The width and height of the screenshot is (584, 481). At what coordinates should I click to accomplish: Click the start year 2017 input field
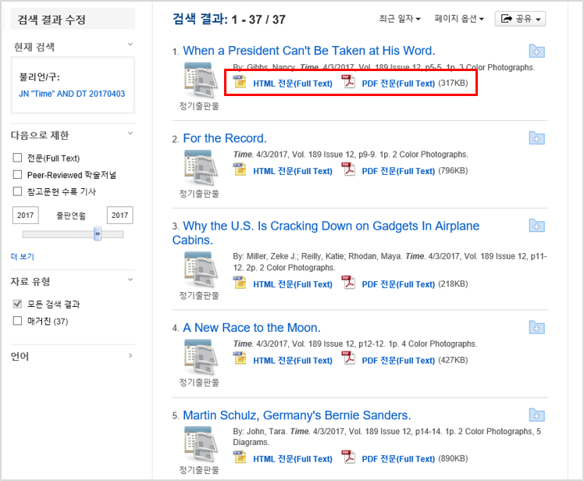pyautogui.click(x=27, y=216)
